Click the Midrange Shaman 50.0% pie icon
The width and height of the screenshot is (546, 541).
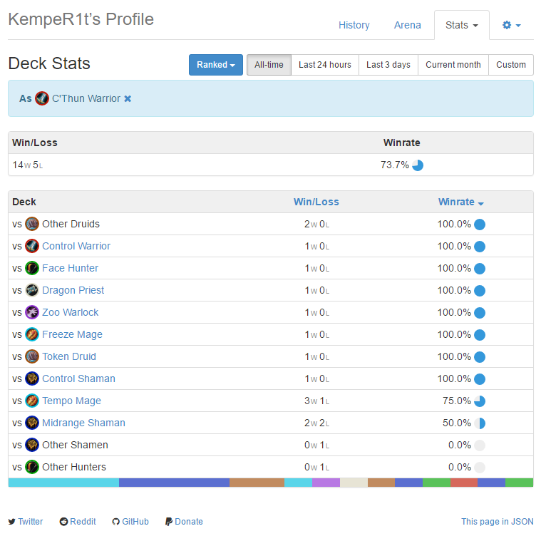click(480, 423)
